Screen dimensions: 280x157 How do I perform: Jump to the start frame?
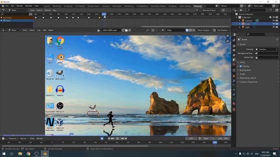(x=109, y=139)
